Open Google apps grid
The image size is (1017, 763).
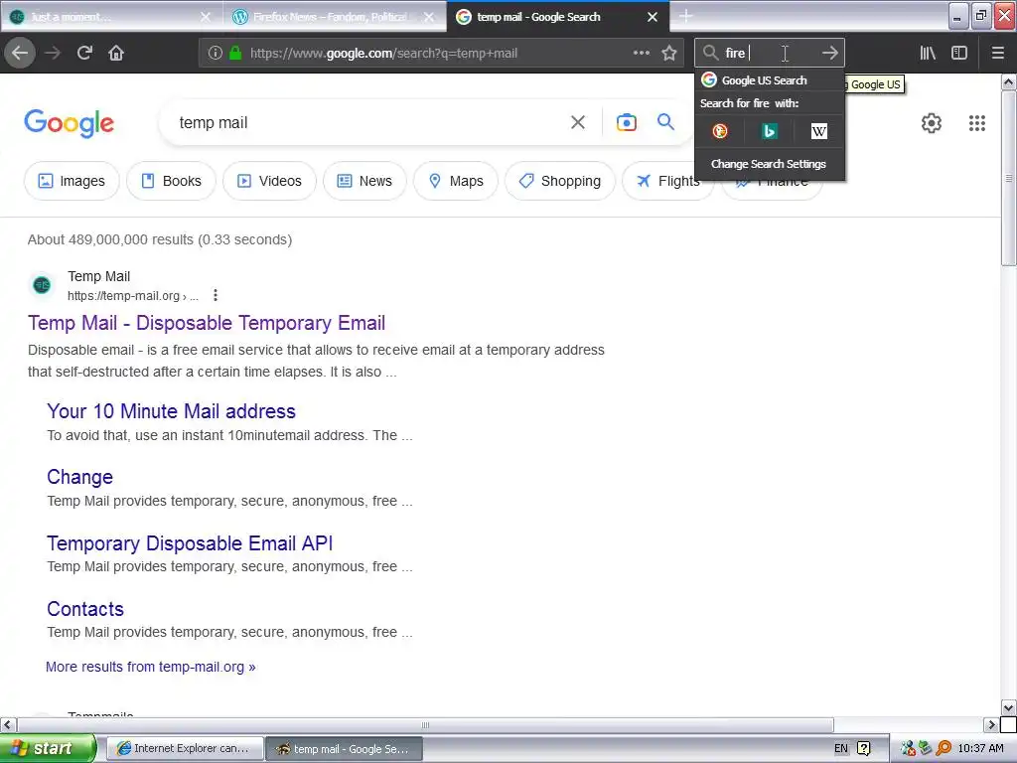pos(977,123)
